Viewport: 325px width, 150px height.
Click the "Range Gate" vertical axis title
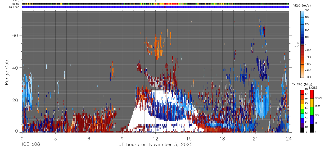[7, 72]
